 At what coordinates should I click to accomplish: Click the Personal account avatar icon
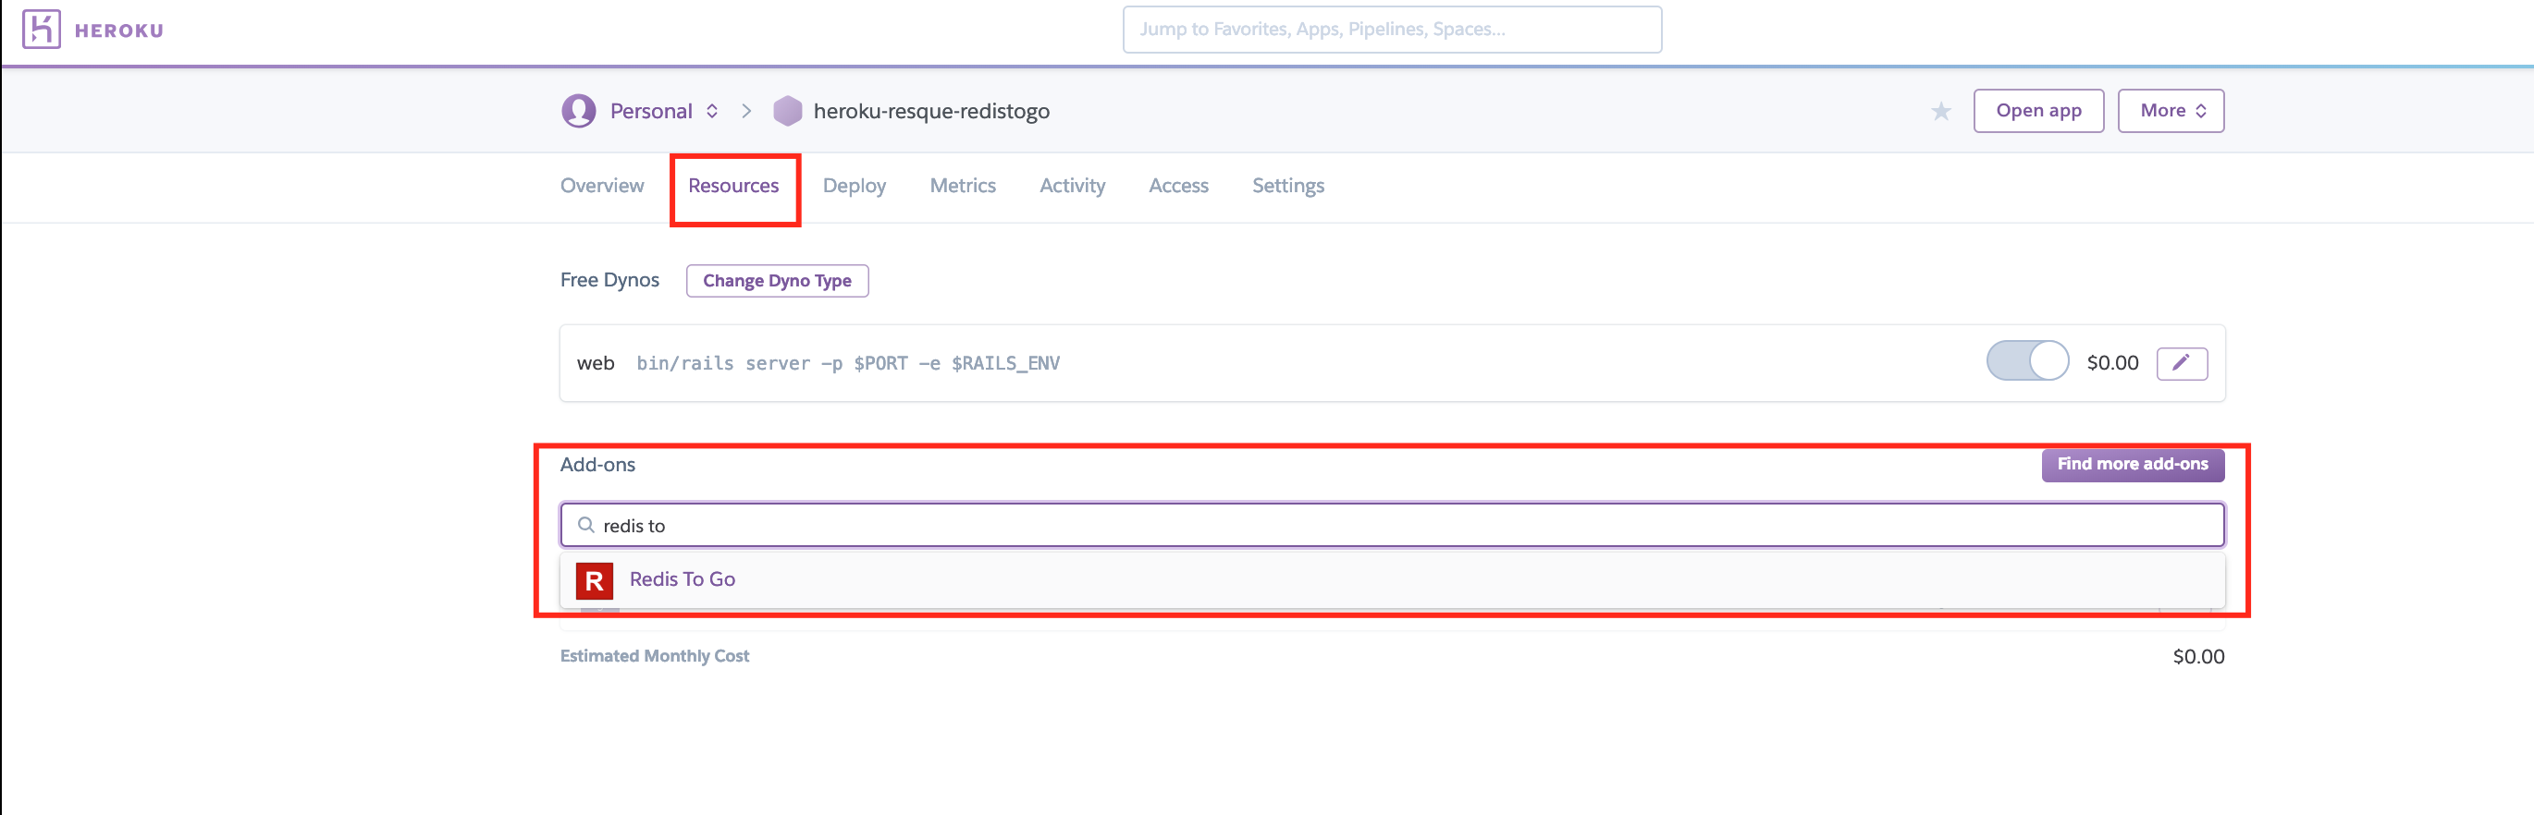[578, 111]
